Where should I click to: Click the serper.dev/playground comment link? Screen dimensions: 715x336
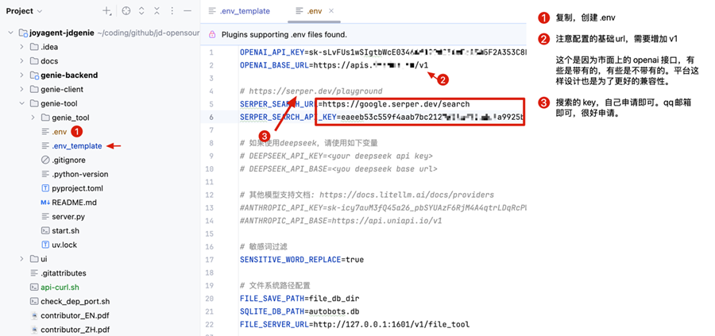[x=315, y=91]
